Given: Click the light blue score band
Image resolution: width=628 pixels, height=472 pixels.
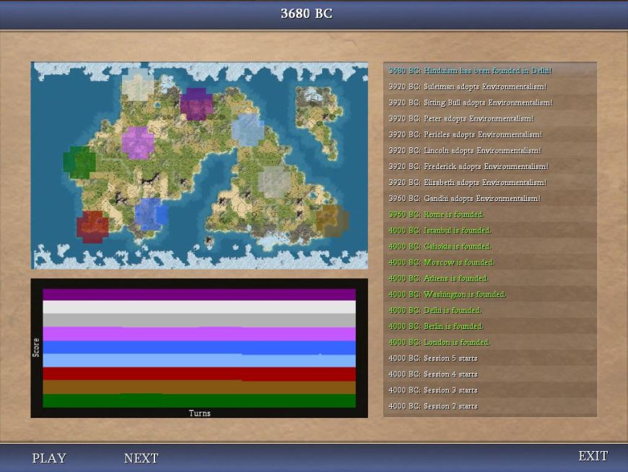Looking at the screenshot, I should [x=199, y=361].
